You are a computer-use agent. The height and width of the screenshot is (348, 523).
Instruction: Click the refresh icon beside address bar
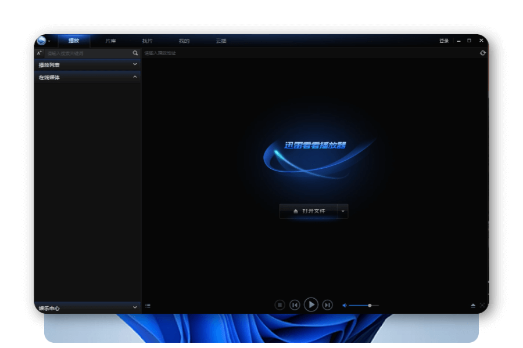click(x=482, y=53)
